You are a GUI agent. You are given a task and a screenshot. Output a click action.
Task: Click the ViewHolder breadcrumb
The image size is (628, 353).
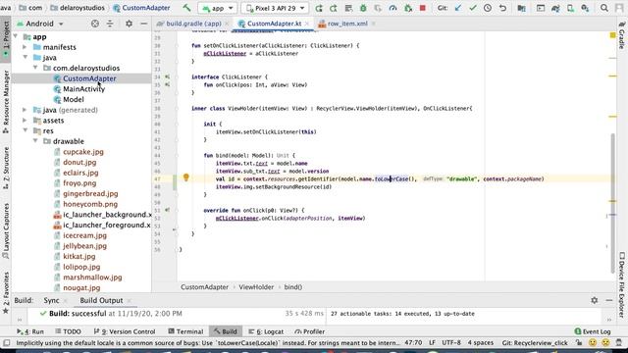(256, 287)
